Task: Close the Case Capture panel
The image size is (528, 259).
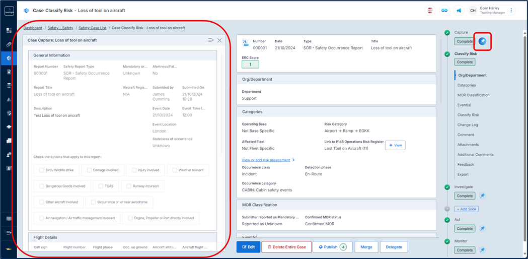Action: coord(219,40)
